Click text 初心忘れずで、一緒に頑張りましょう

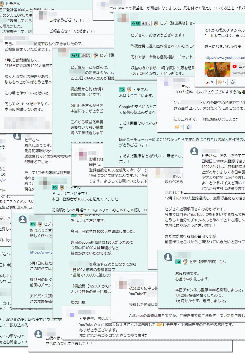tap(205, 119)
